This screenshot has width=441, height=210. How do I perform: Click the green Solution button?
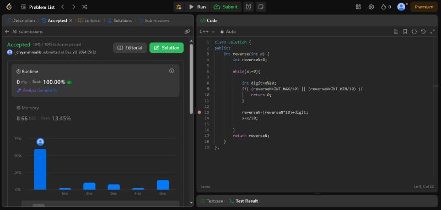pos(166,48)
